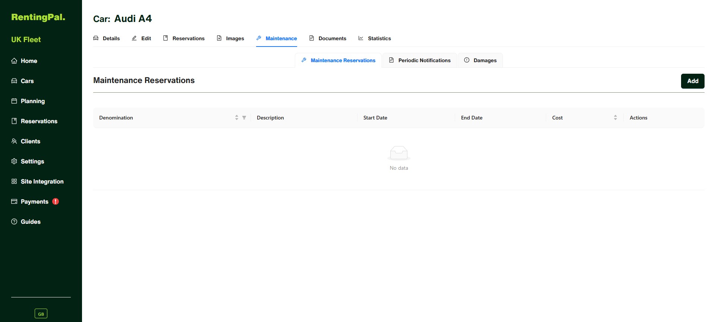Image resolution: width=715 pixels, height=322 pixels.
Task: Click the Cars car icon in sidebar
Action: (x=14, y=81)
